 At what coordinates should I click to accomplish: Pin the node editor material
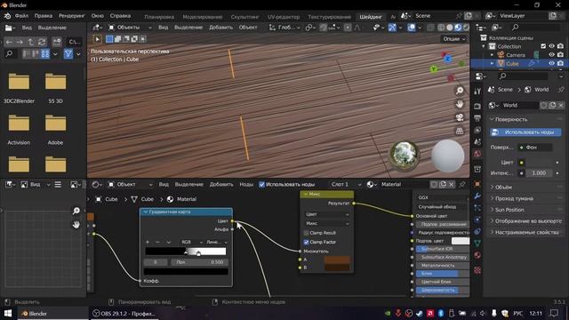click(x=462, y=184)
